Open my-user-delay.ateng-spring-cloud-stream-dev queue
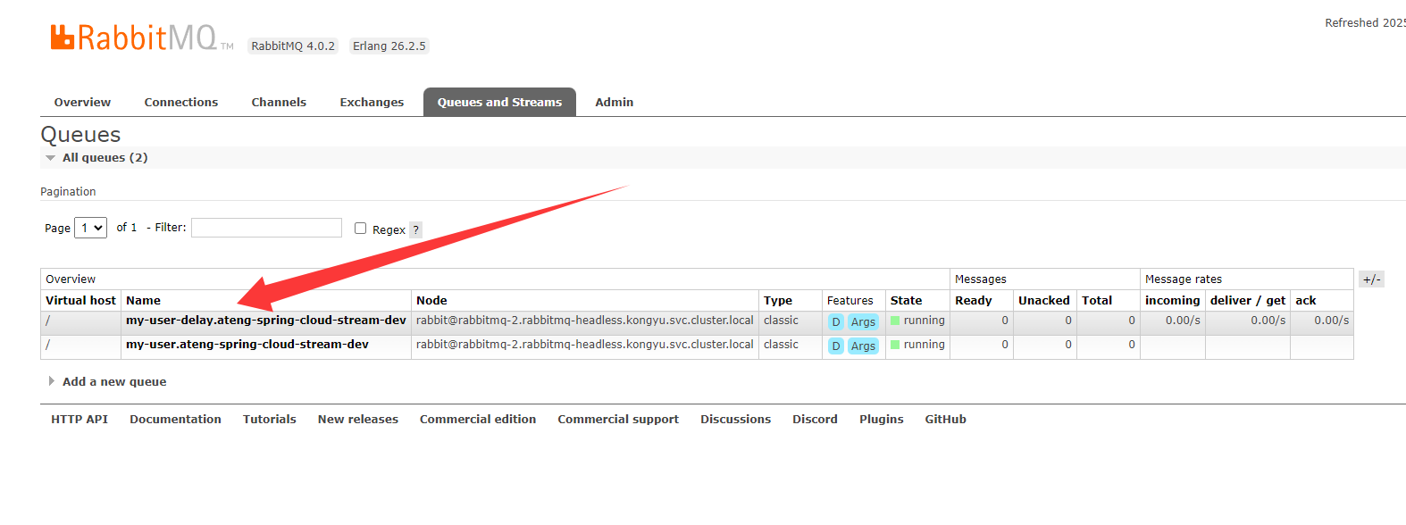This screenshot has height=525, width=1406. 265,321
